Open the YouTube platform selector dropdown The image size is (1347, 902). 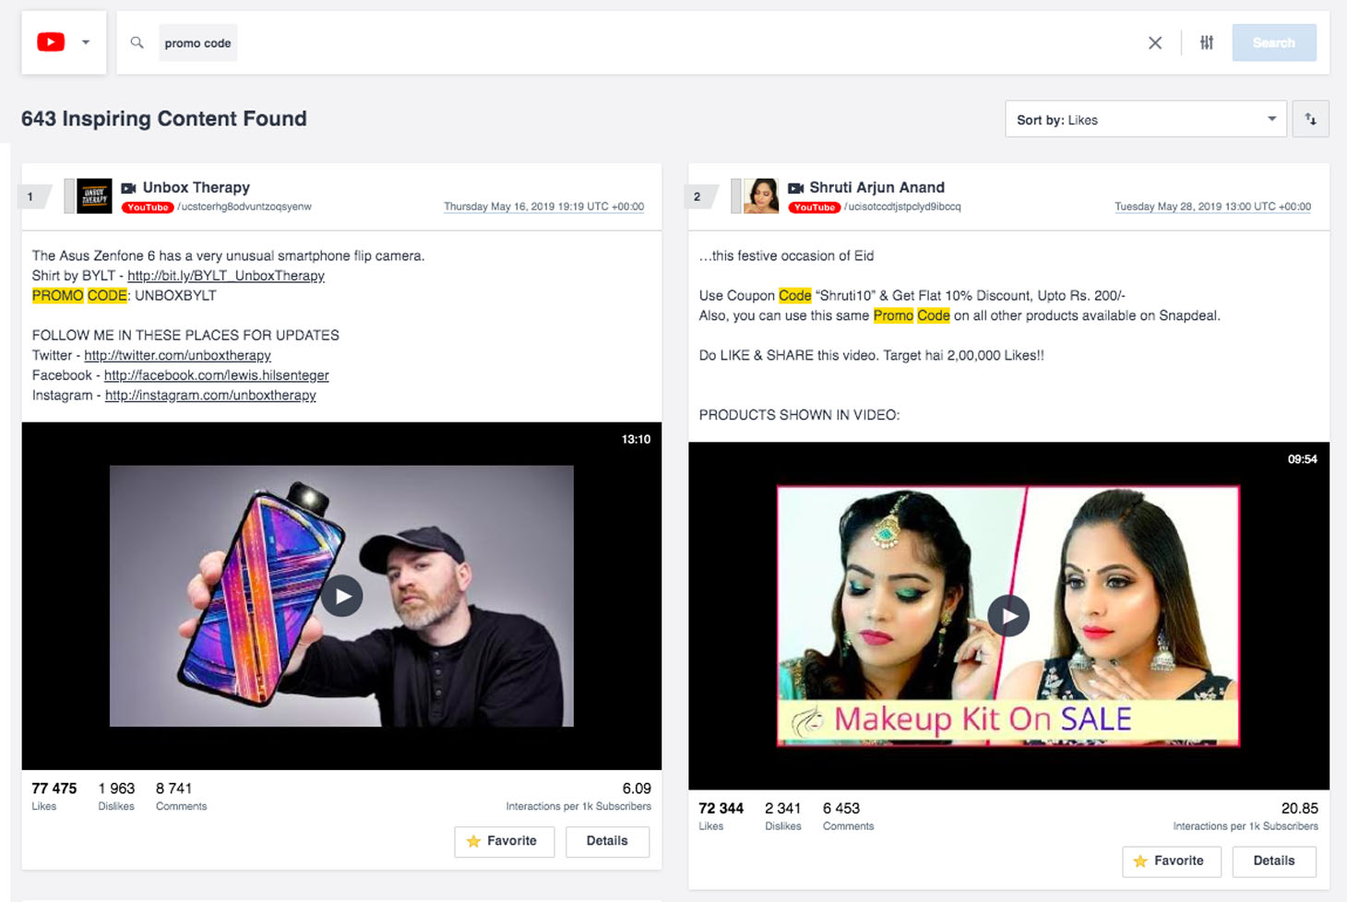pyautogui.click(x=64, y=42)
